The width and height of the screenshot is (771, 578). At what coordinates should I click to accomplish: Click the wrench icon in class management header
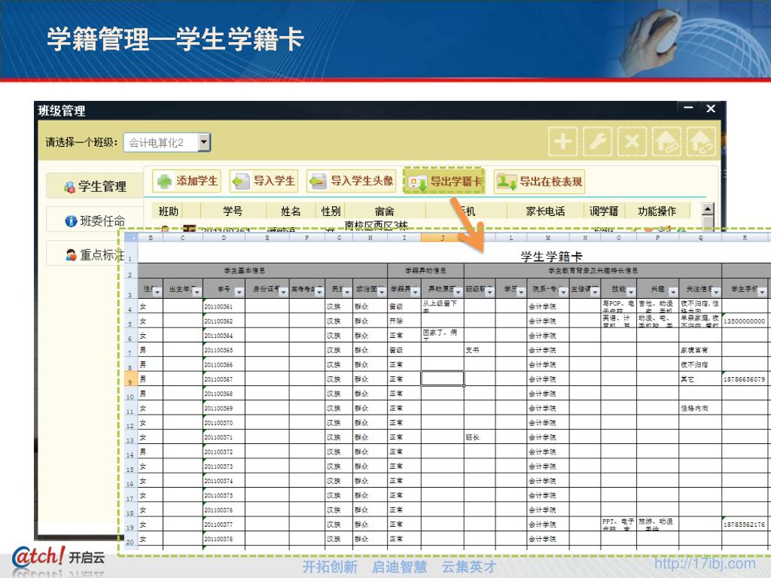pos(597,141)
